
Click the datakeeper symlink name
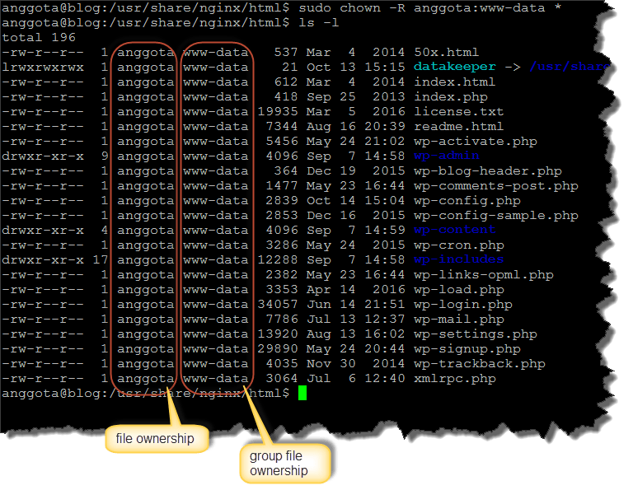tap(455, 67)
